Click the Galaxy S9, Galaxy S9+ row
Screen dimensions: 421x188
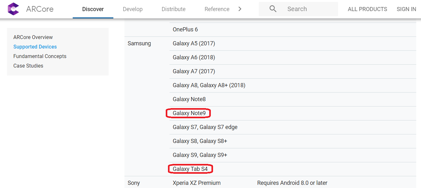(x=293, y=155)
